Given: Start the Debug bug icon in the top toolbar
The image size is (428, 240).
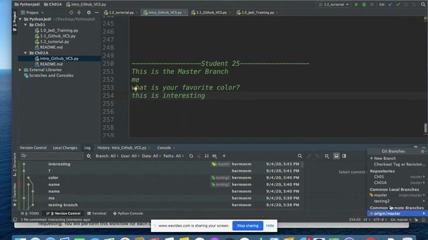Looking at the screenshot, I should pos(364,5).
